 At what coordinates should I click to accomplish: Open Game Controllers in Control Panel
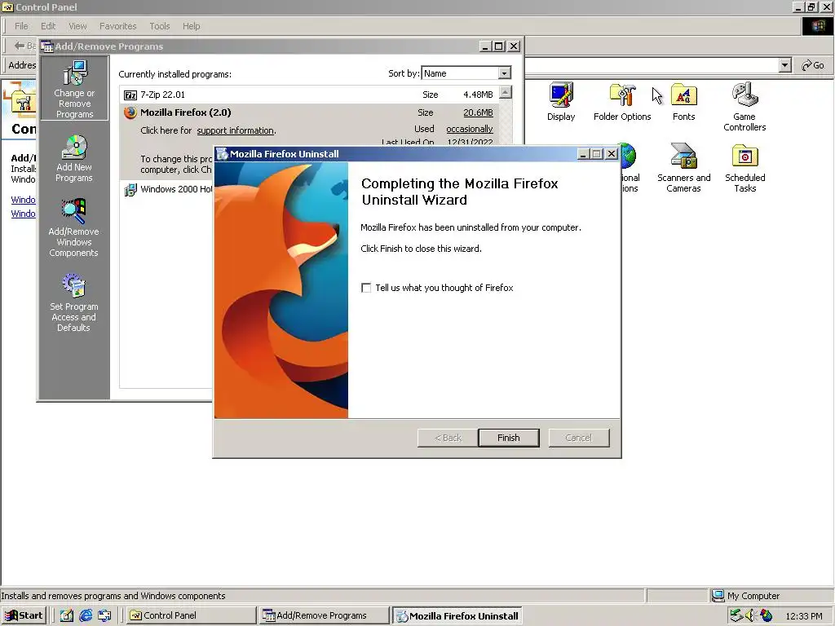coord(744,107)
